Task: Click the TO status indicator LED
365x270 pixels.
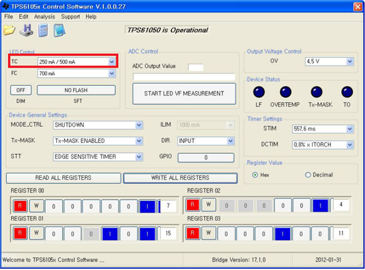Action: [347, 92]
